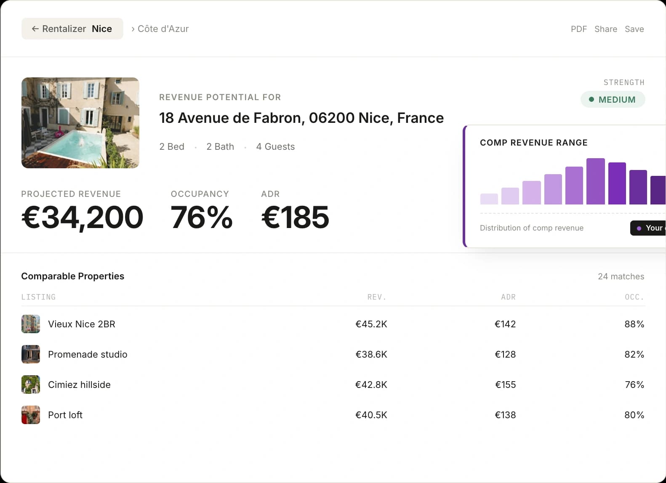Click the Save link
Screen dimensions: 666x483
click(x=634, y=29)
